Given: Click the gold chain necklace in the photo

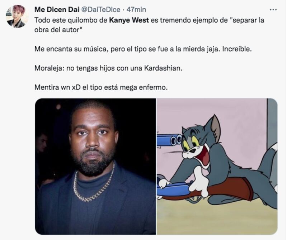Looking at the screenshot, I should 94,184.
